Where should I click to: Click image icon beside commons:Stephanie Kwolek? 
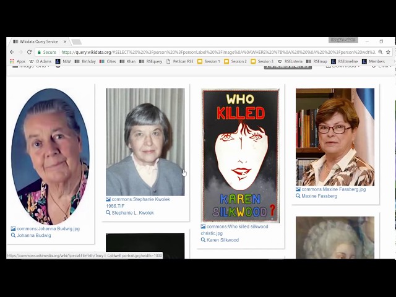tap(108, 199)
